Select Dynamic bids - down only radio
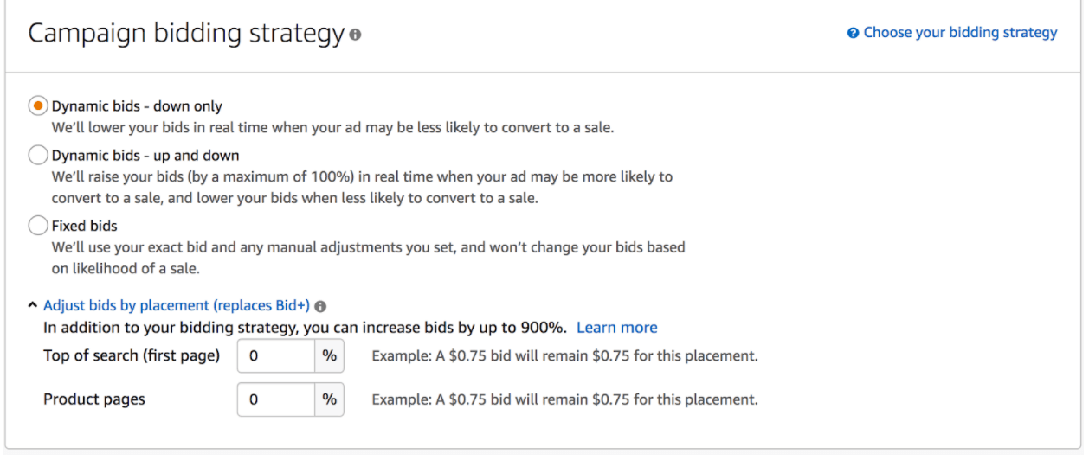 [38, 106]
